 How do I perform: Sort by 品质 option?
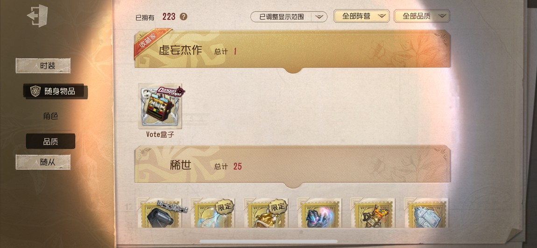pos(50,142)
